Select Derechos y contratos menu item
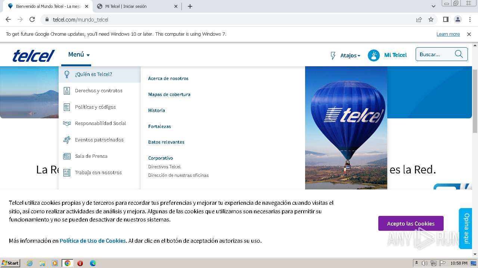 100,91
